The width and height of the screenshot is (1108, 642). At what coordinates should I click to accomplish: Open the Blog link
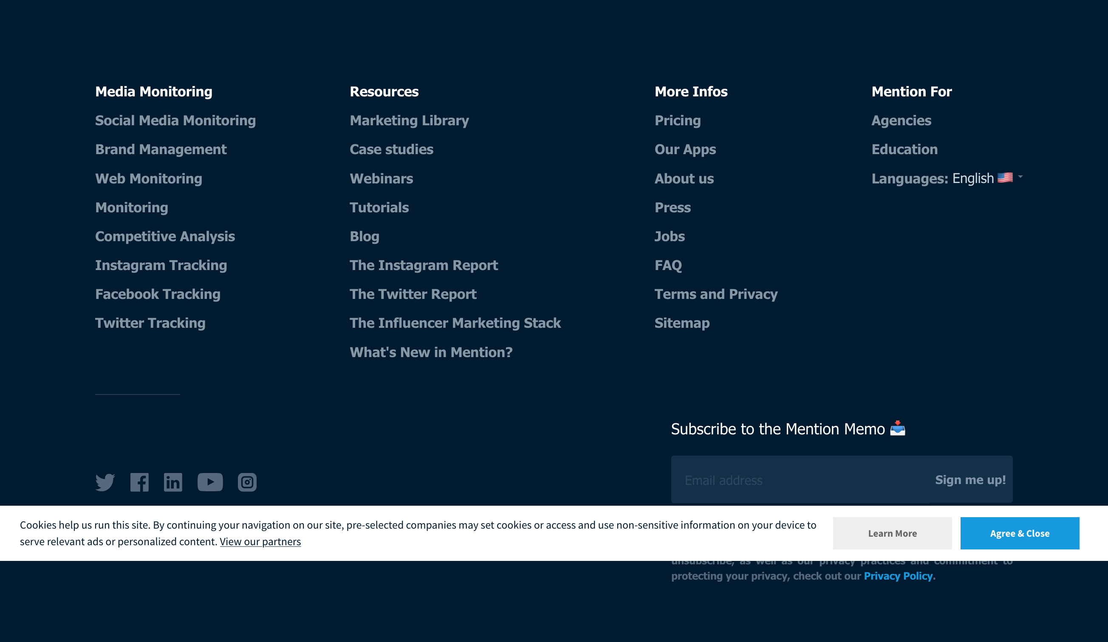click(x=365, y=237)
